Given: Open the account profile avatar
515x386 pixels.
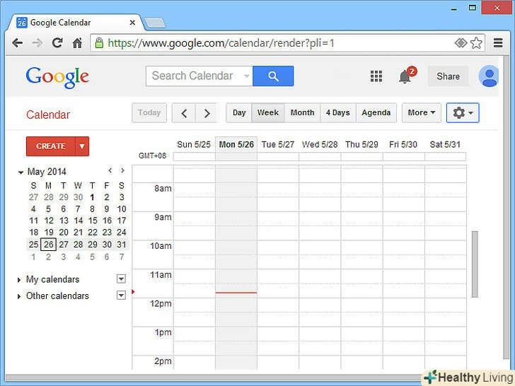Looking at the screenshot, I should click(x=489, y=76).
